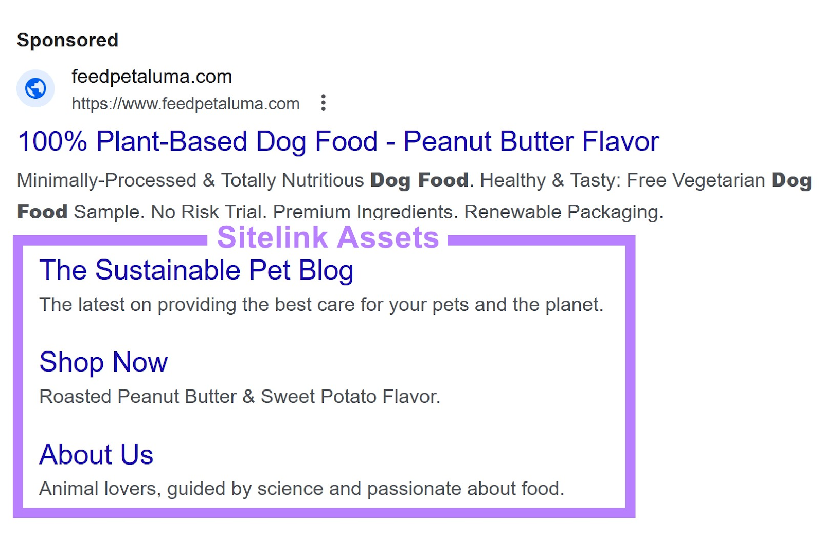Click the 'Sponsored' label
The width and height of the screenshot is (823, 538).
click(x=67, y=40)
